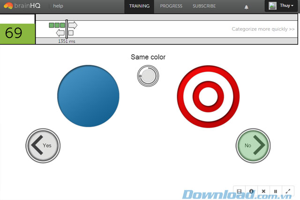The width and height of the screenshot is (300, 200).
Task: Open the notifications bell
Action: 246,7
